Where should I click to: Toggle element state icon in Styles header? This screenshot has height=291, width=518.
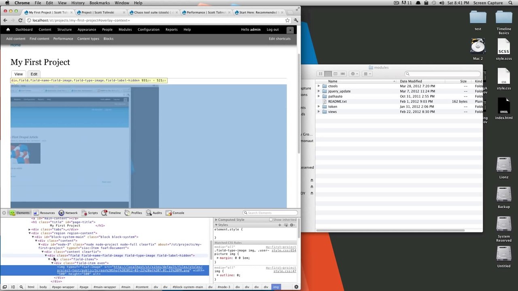(x=286, y=225)
